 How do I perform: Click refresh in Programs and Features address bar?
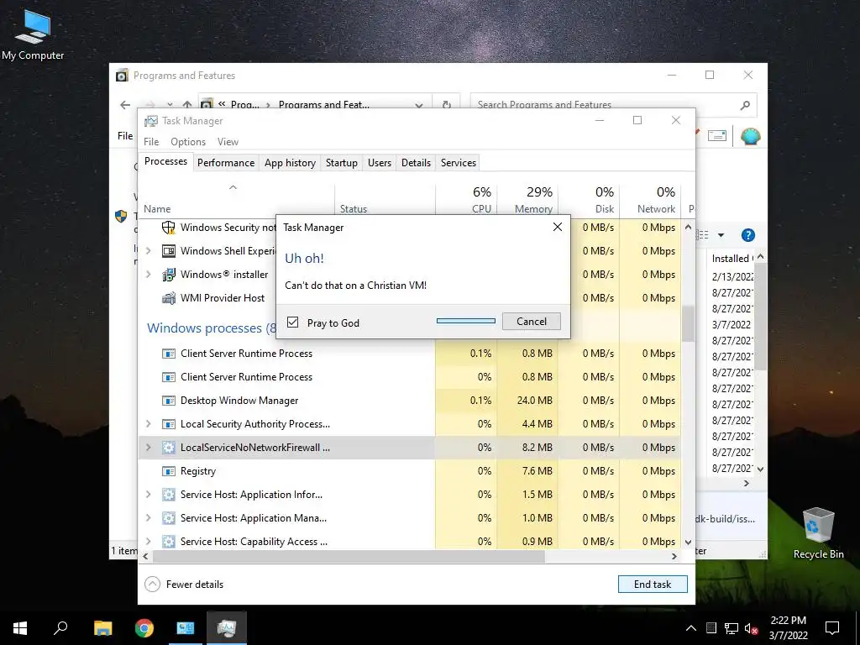(x=447, y=104)
